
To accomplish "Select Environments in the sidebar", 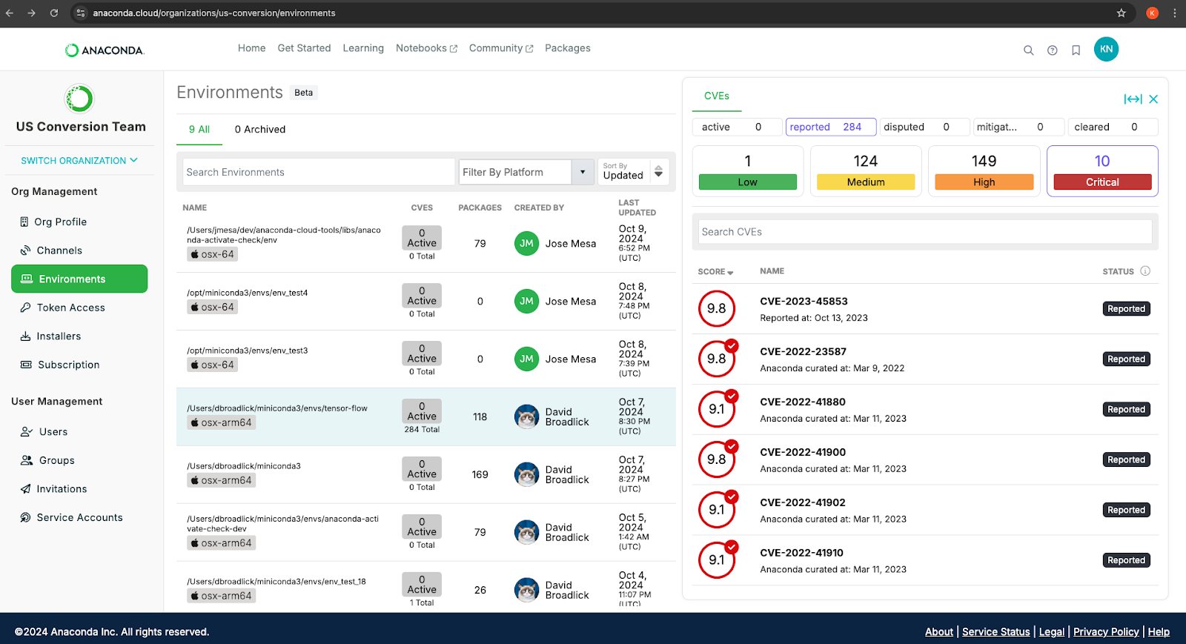I will pyautogui.click(x=79, y=279).
